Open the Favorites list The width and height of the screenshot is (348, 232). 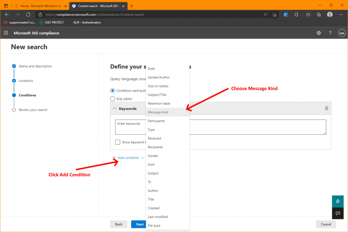pyautogui.click(x=308, y=15)
